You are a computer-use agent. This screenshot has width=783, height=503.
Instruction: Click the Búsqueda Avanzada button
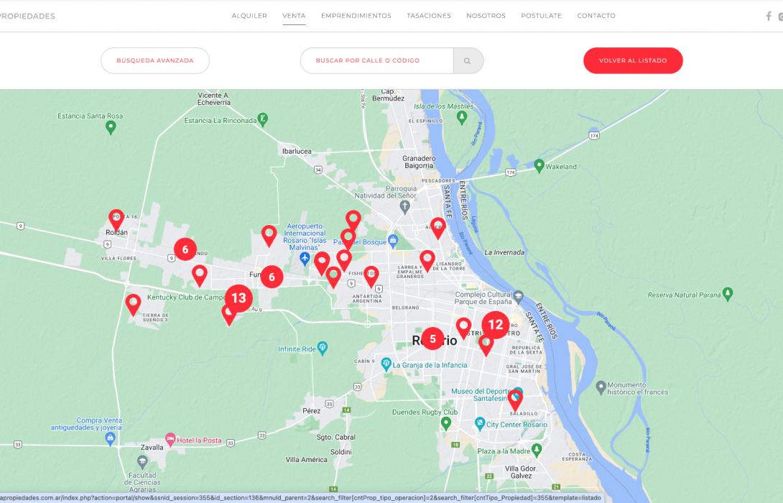pyautogui.click(x=155, y=60)
